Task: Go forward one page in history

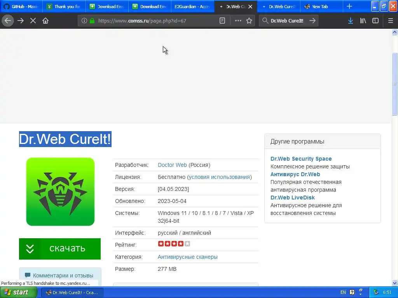Action: pos(21,21)
